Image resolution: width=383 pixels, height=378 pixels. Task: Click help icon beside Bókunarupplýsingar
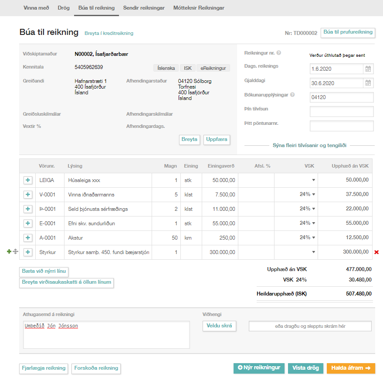point(292,95)
